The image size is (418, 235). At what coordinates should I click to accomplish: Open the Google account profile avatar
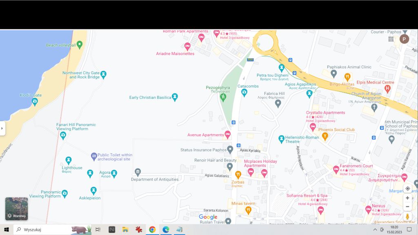[x=404, y=39]
